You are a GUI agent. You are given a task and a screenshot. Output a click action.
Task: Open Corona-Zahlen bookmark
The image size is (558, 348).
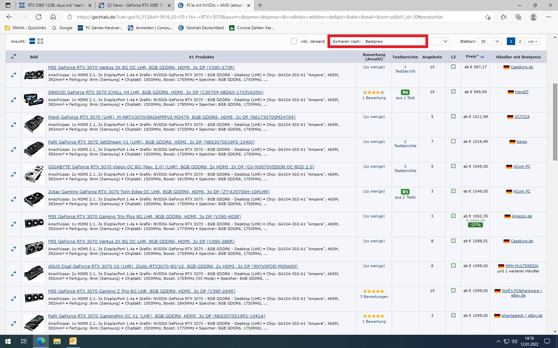252,28
